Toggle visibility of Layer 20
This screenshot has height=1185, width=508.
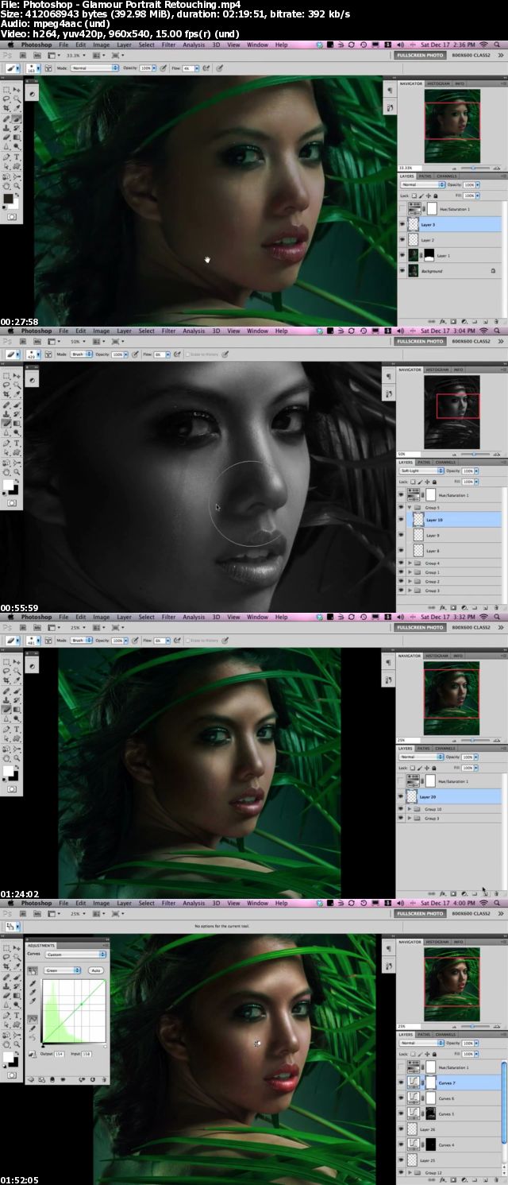pyautogui.click(x=402, y=796)
